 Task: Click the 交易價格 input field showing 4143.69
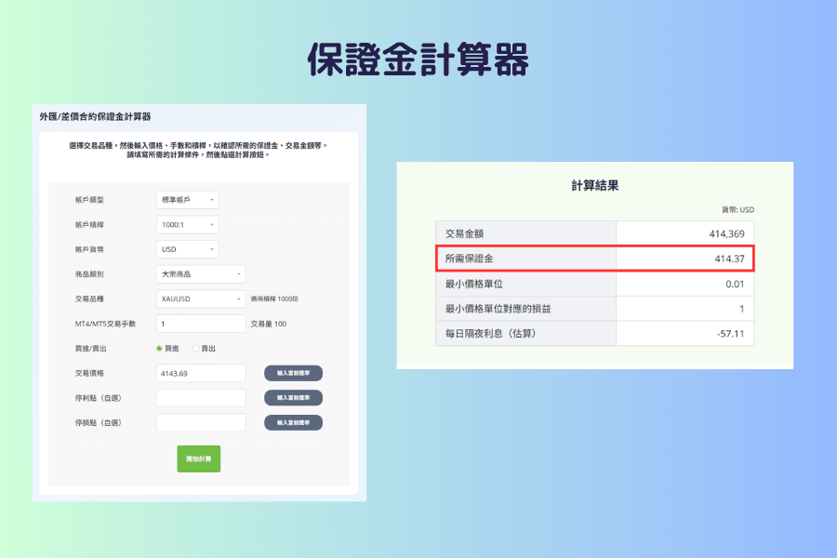pyautogui.click(x=201, y=373)
